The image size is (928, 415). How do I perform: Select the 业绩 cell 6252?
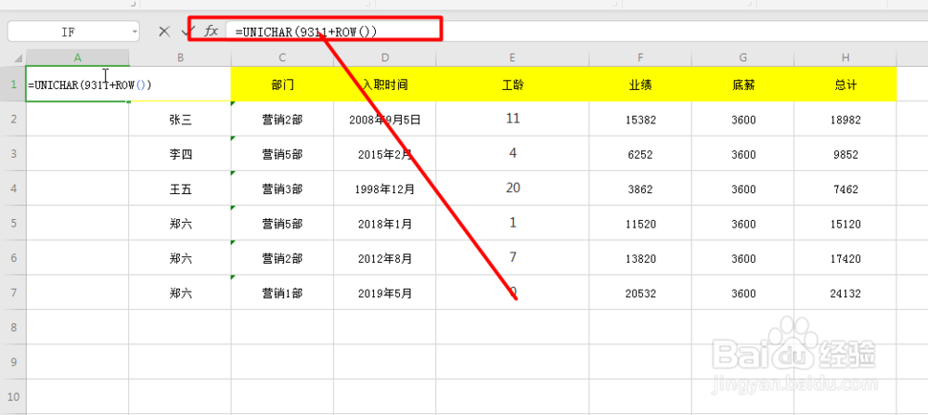640,154
